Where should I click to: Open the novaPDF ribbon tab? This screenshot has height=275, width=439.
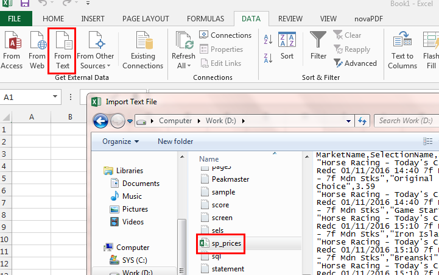pos(368,19)
